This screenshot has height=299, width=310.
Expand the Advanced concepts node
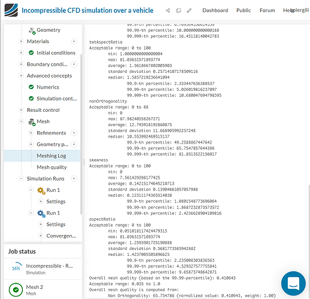(21, 75)
